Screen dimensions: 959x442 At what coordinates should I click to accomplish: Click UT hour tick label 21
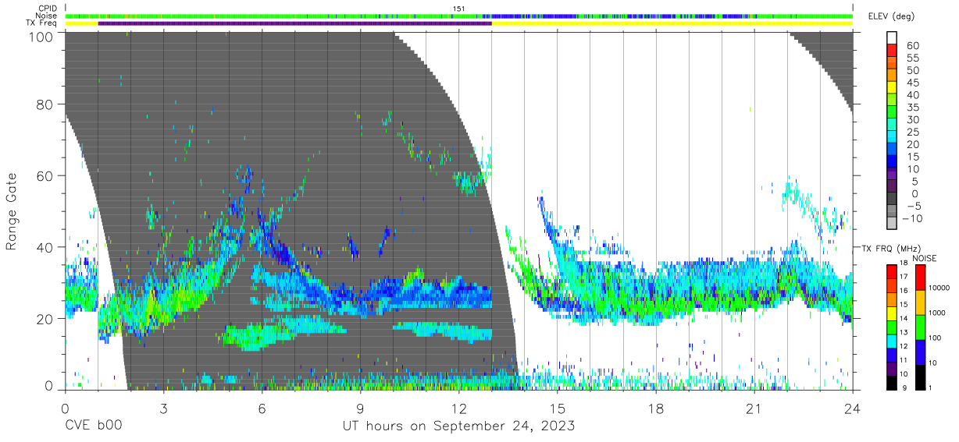754,408
